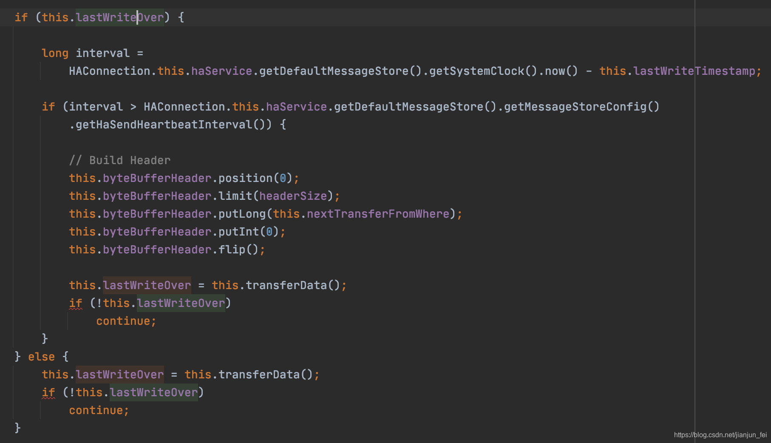This screenshot has height=443, width=771.
Task: Click getDefaultMessageStore() in the 'if (interval >' line
Action: pos(415,107)
